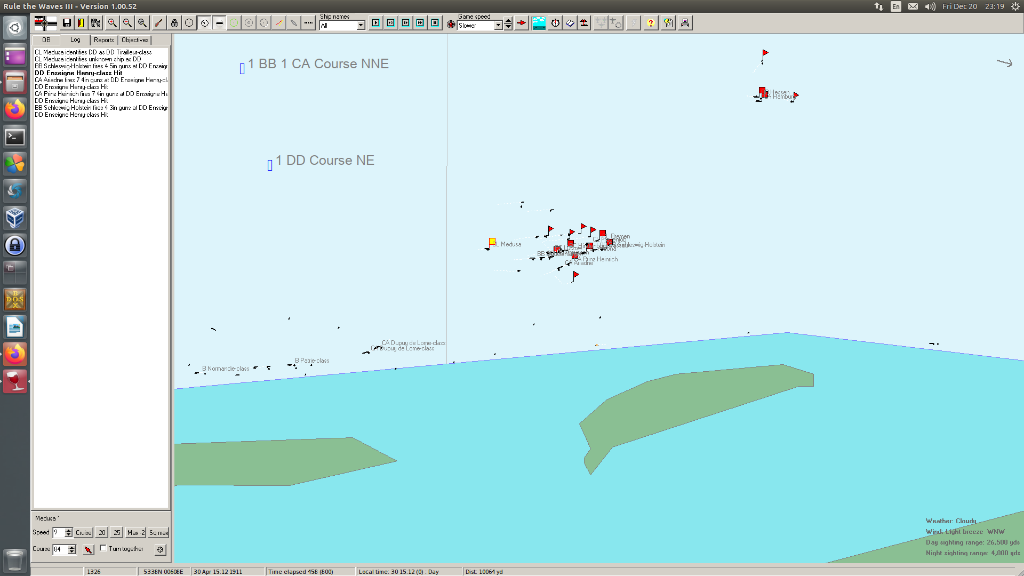Click the Speed value input field
Viewport: 1024px width, 576px height.
point(58,532)
